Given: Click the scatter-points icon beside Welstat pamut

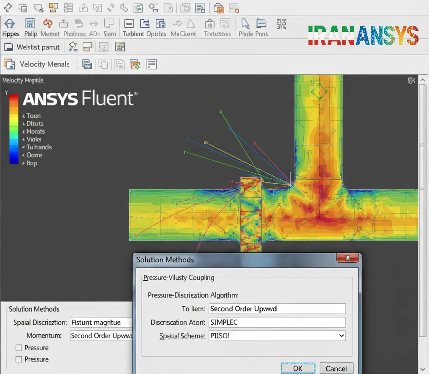Looking at the screenshot, I should tap(73, 47).
